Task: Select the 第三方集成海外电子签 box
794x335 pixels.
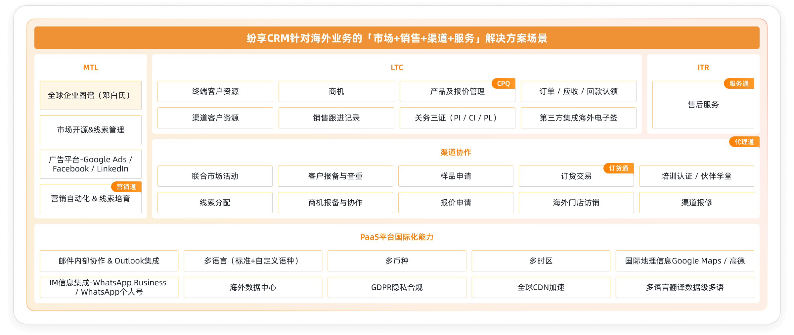Action: pyautogui.click(x=578, y=118)
